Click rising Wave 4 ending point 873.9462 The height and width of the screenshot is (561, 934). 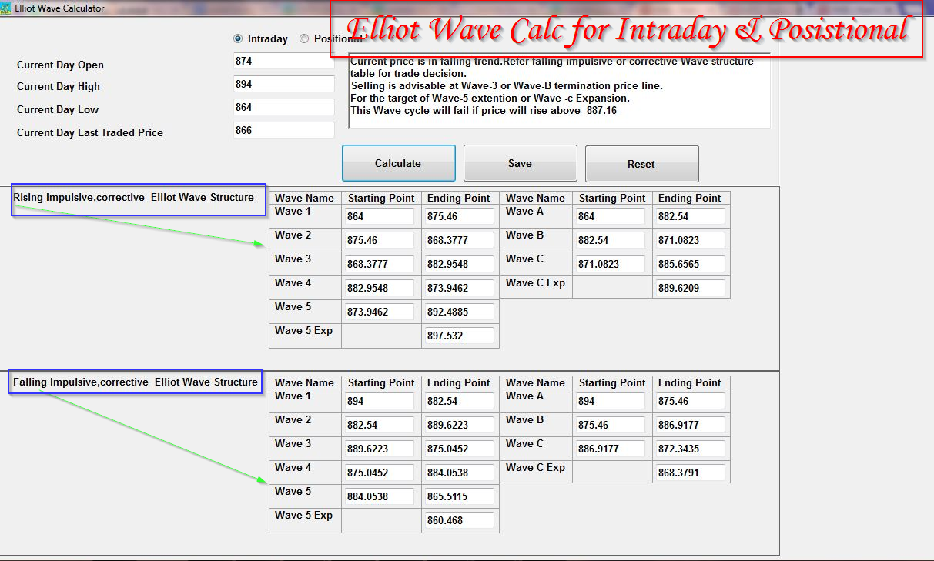(460, 288)
